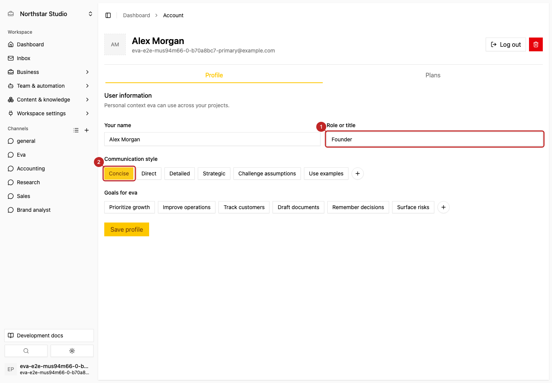This screenshot has height=383, width=552.
Task: Save the profile
Action: [x=127, y=229]
